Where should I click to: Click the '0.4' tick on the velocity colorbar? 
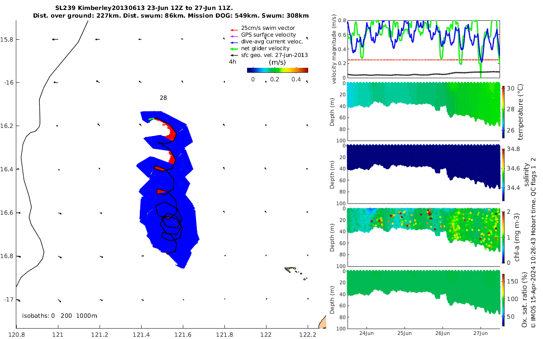click(x=295, y=79)
